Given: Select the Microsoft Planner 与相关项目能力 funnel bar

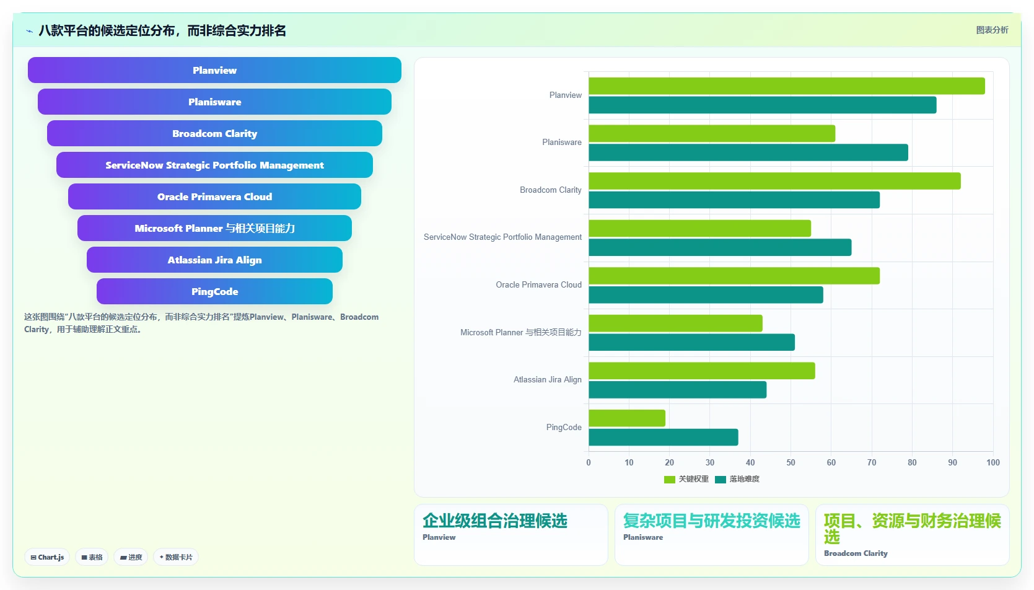Looking at the screenshot, I should point(214,228).
